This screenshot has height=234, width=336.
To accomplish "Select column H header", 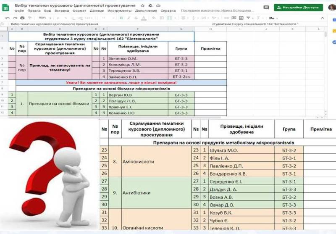I will point(211,29).
